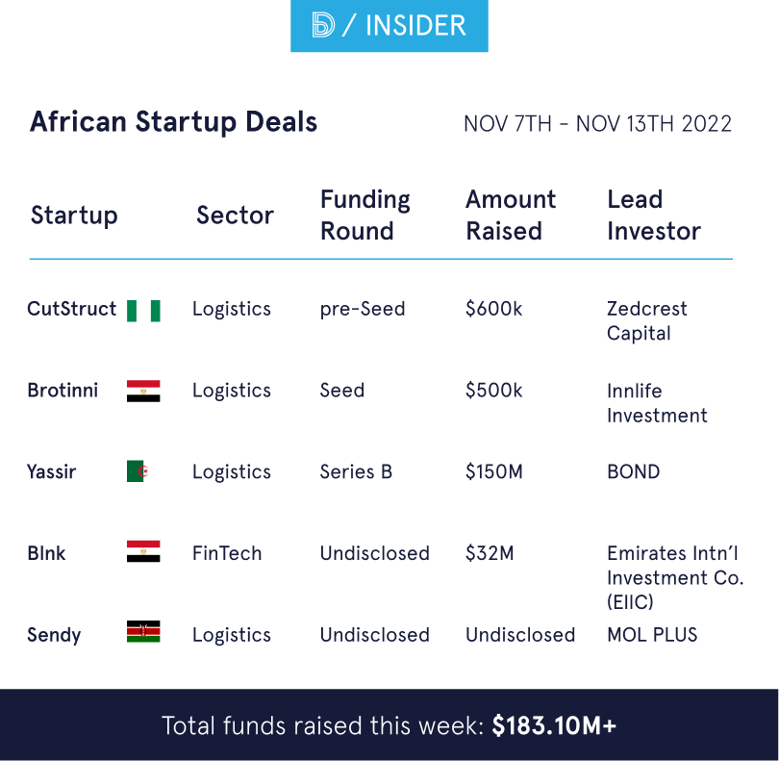Click the D logo in Insider banner
This screenshot has height=761, width=779.
323,26
